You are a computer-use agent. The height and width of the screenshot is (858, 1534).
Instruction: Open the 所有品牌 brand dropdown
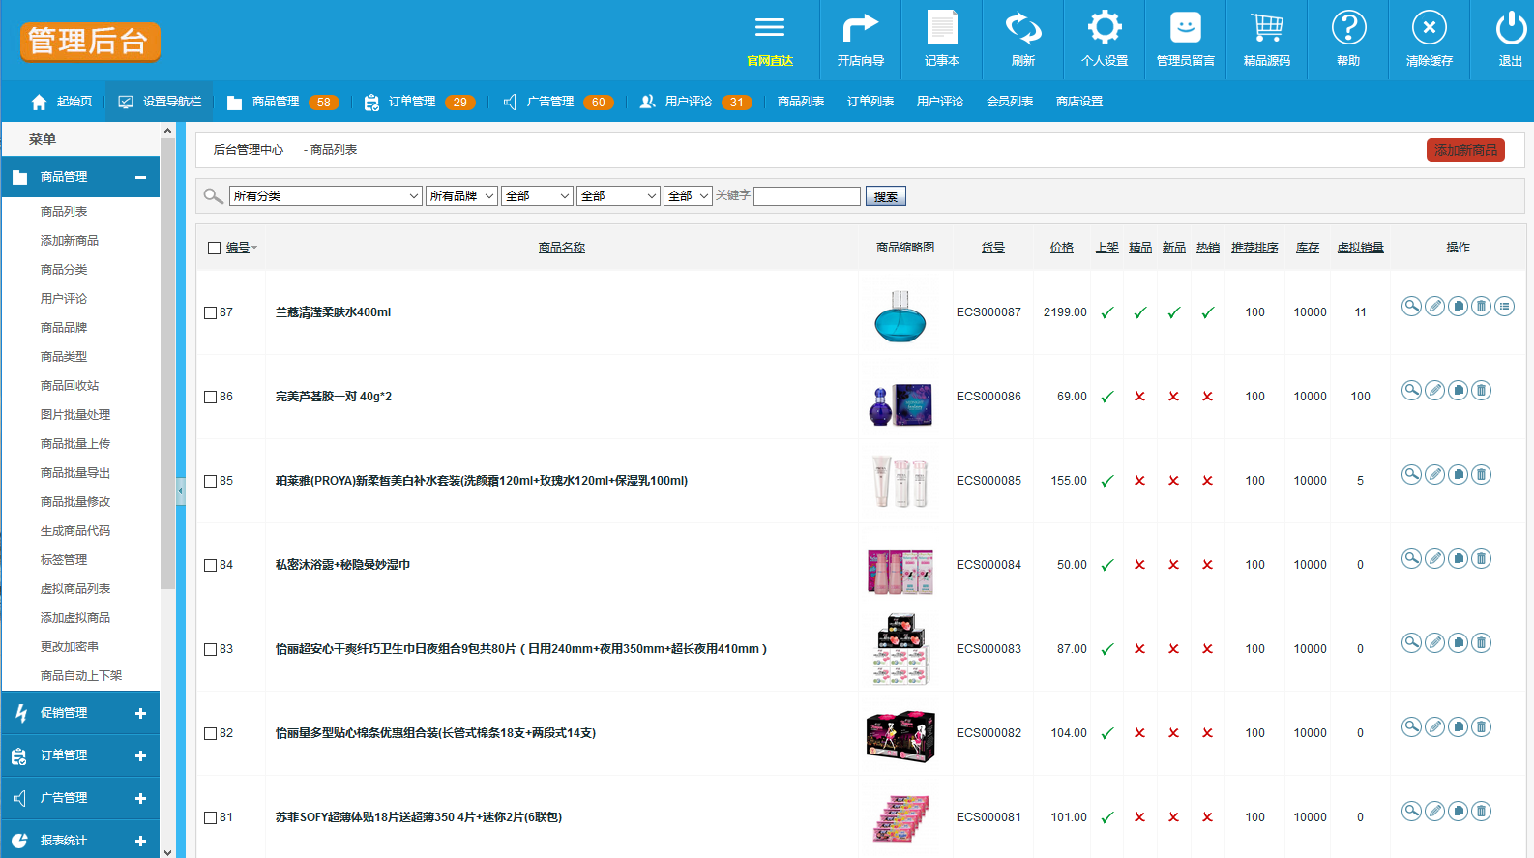[461, 196]
